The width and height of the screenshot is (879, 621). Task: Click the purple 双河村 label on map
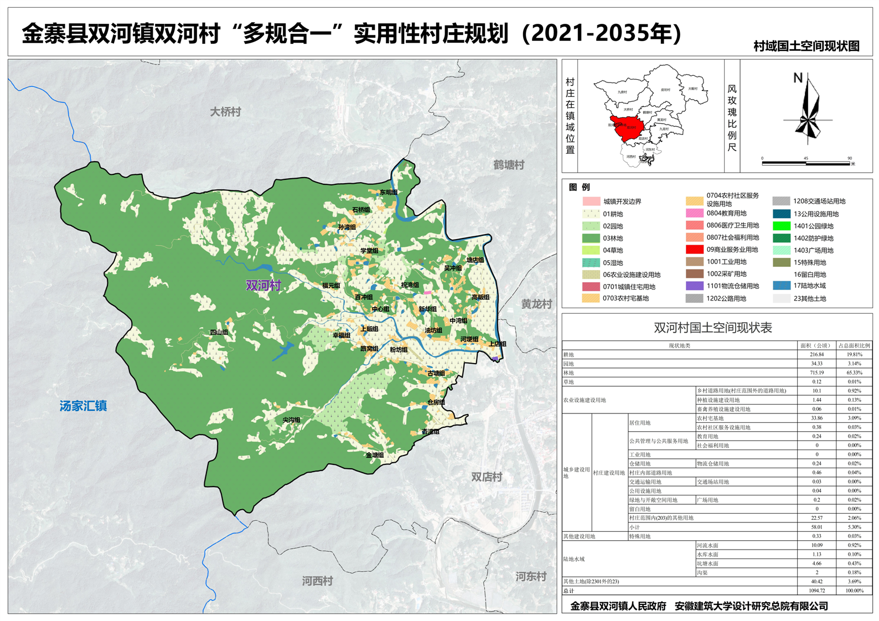[x=263, y=286]
